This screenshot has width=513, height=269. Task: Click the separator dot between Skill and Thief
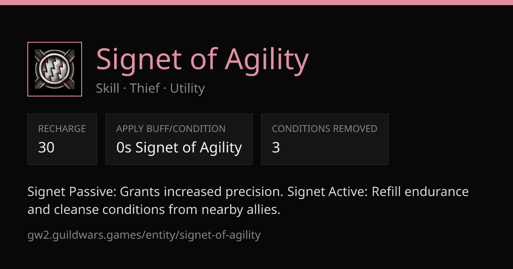point(124,89)
